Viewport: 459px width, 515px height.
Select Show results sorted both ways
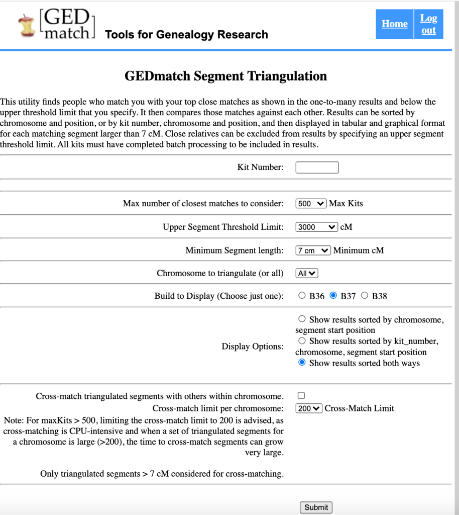pyautogui.click(x=302, y=363)
